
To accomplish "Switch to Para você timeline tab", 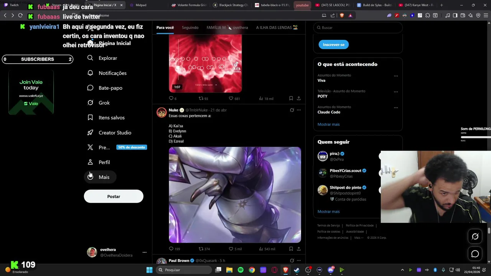I will pos(165,28).
